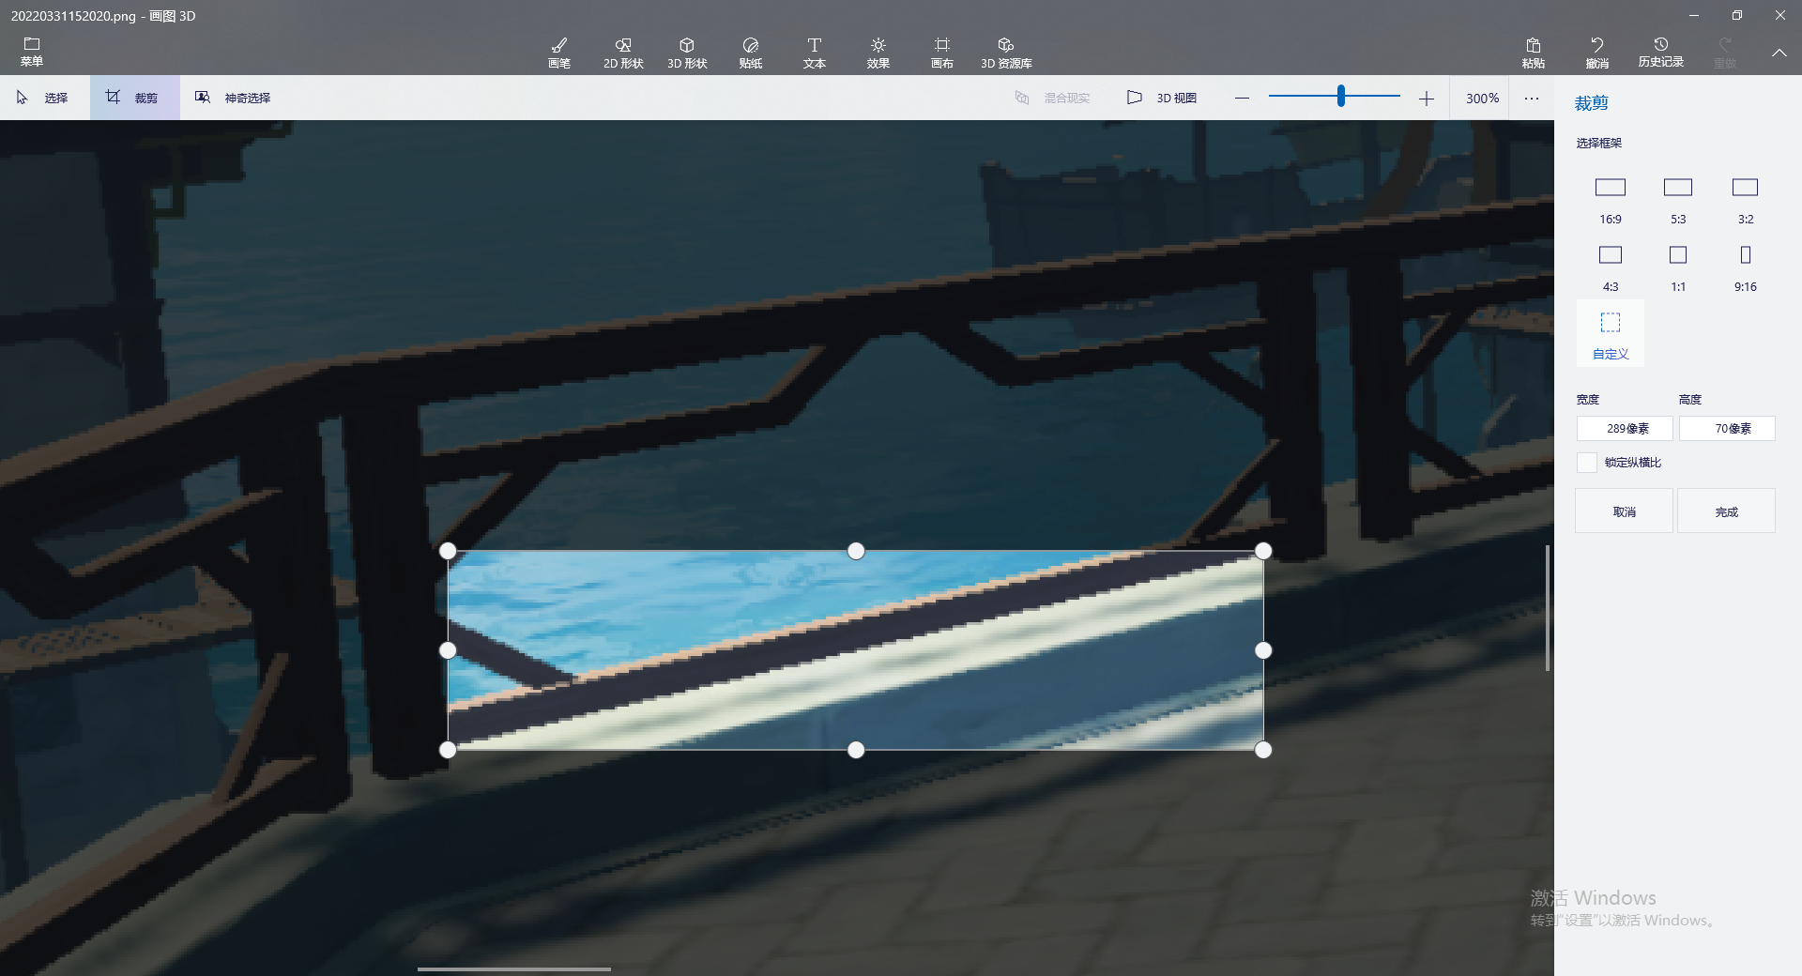Click the zoom out minus icon
Screen dimensions: 1802x976
1242,98
